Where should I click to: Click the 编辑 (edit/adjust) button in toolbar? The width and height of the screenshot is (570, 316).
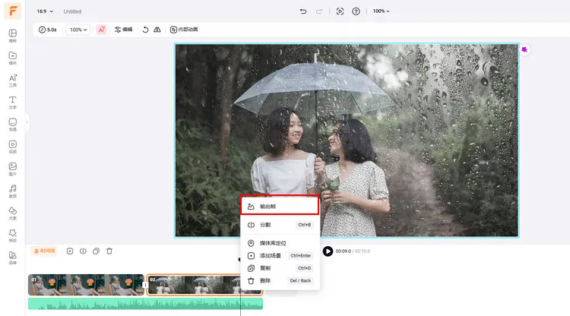tap(124, 30)
